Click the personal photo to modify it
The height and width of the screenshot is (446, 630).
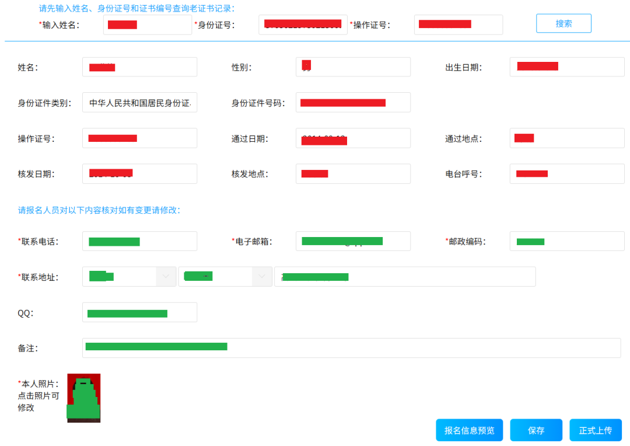click(x=83, y=398)
